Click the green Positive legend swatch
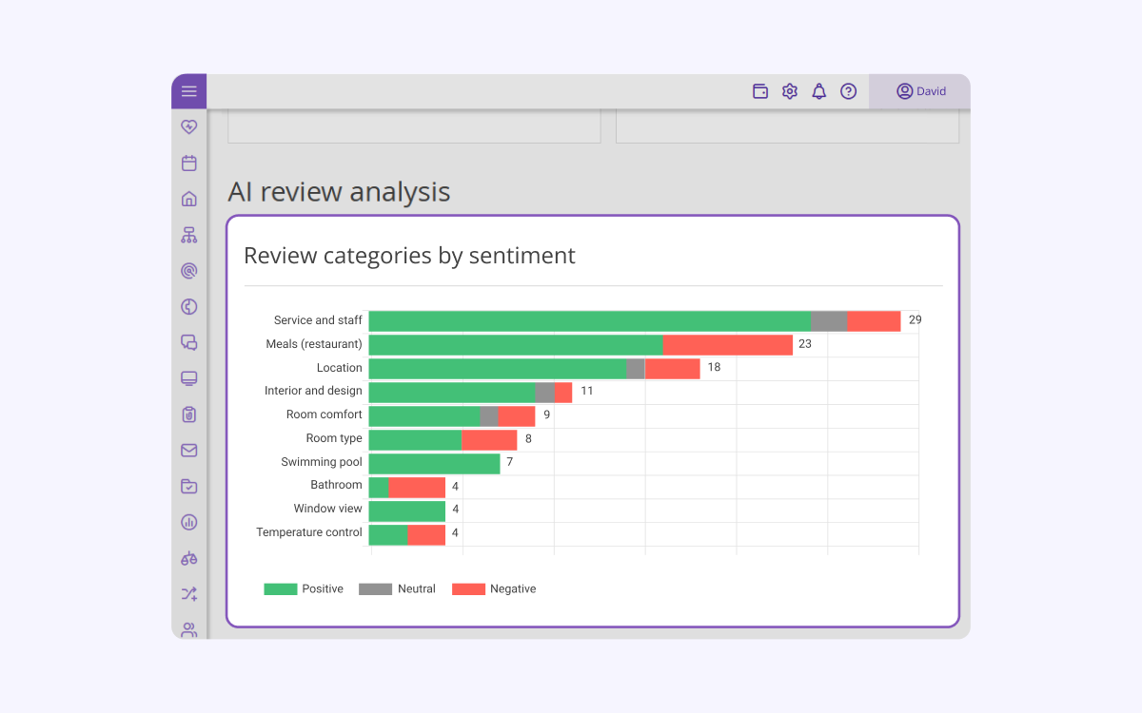This screenshot has width=1142, height=713. [x=281, y=589]
